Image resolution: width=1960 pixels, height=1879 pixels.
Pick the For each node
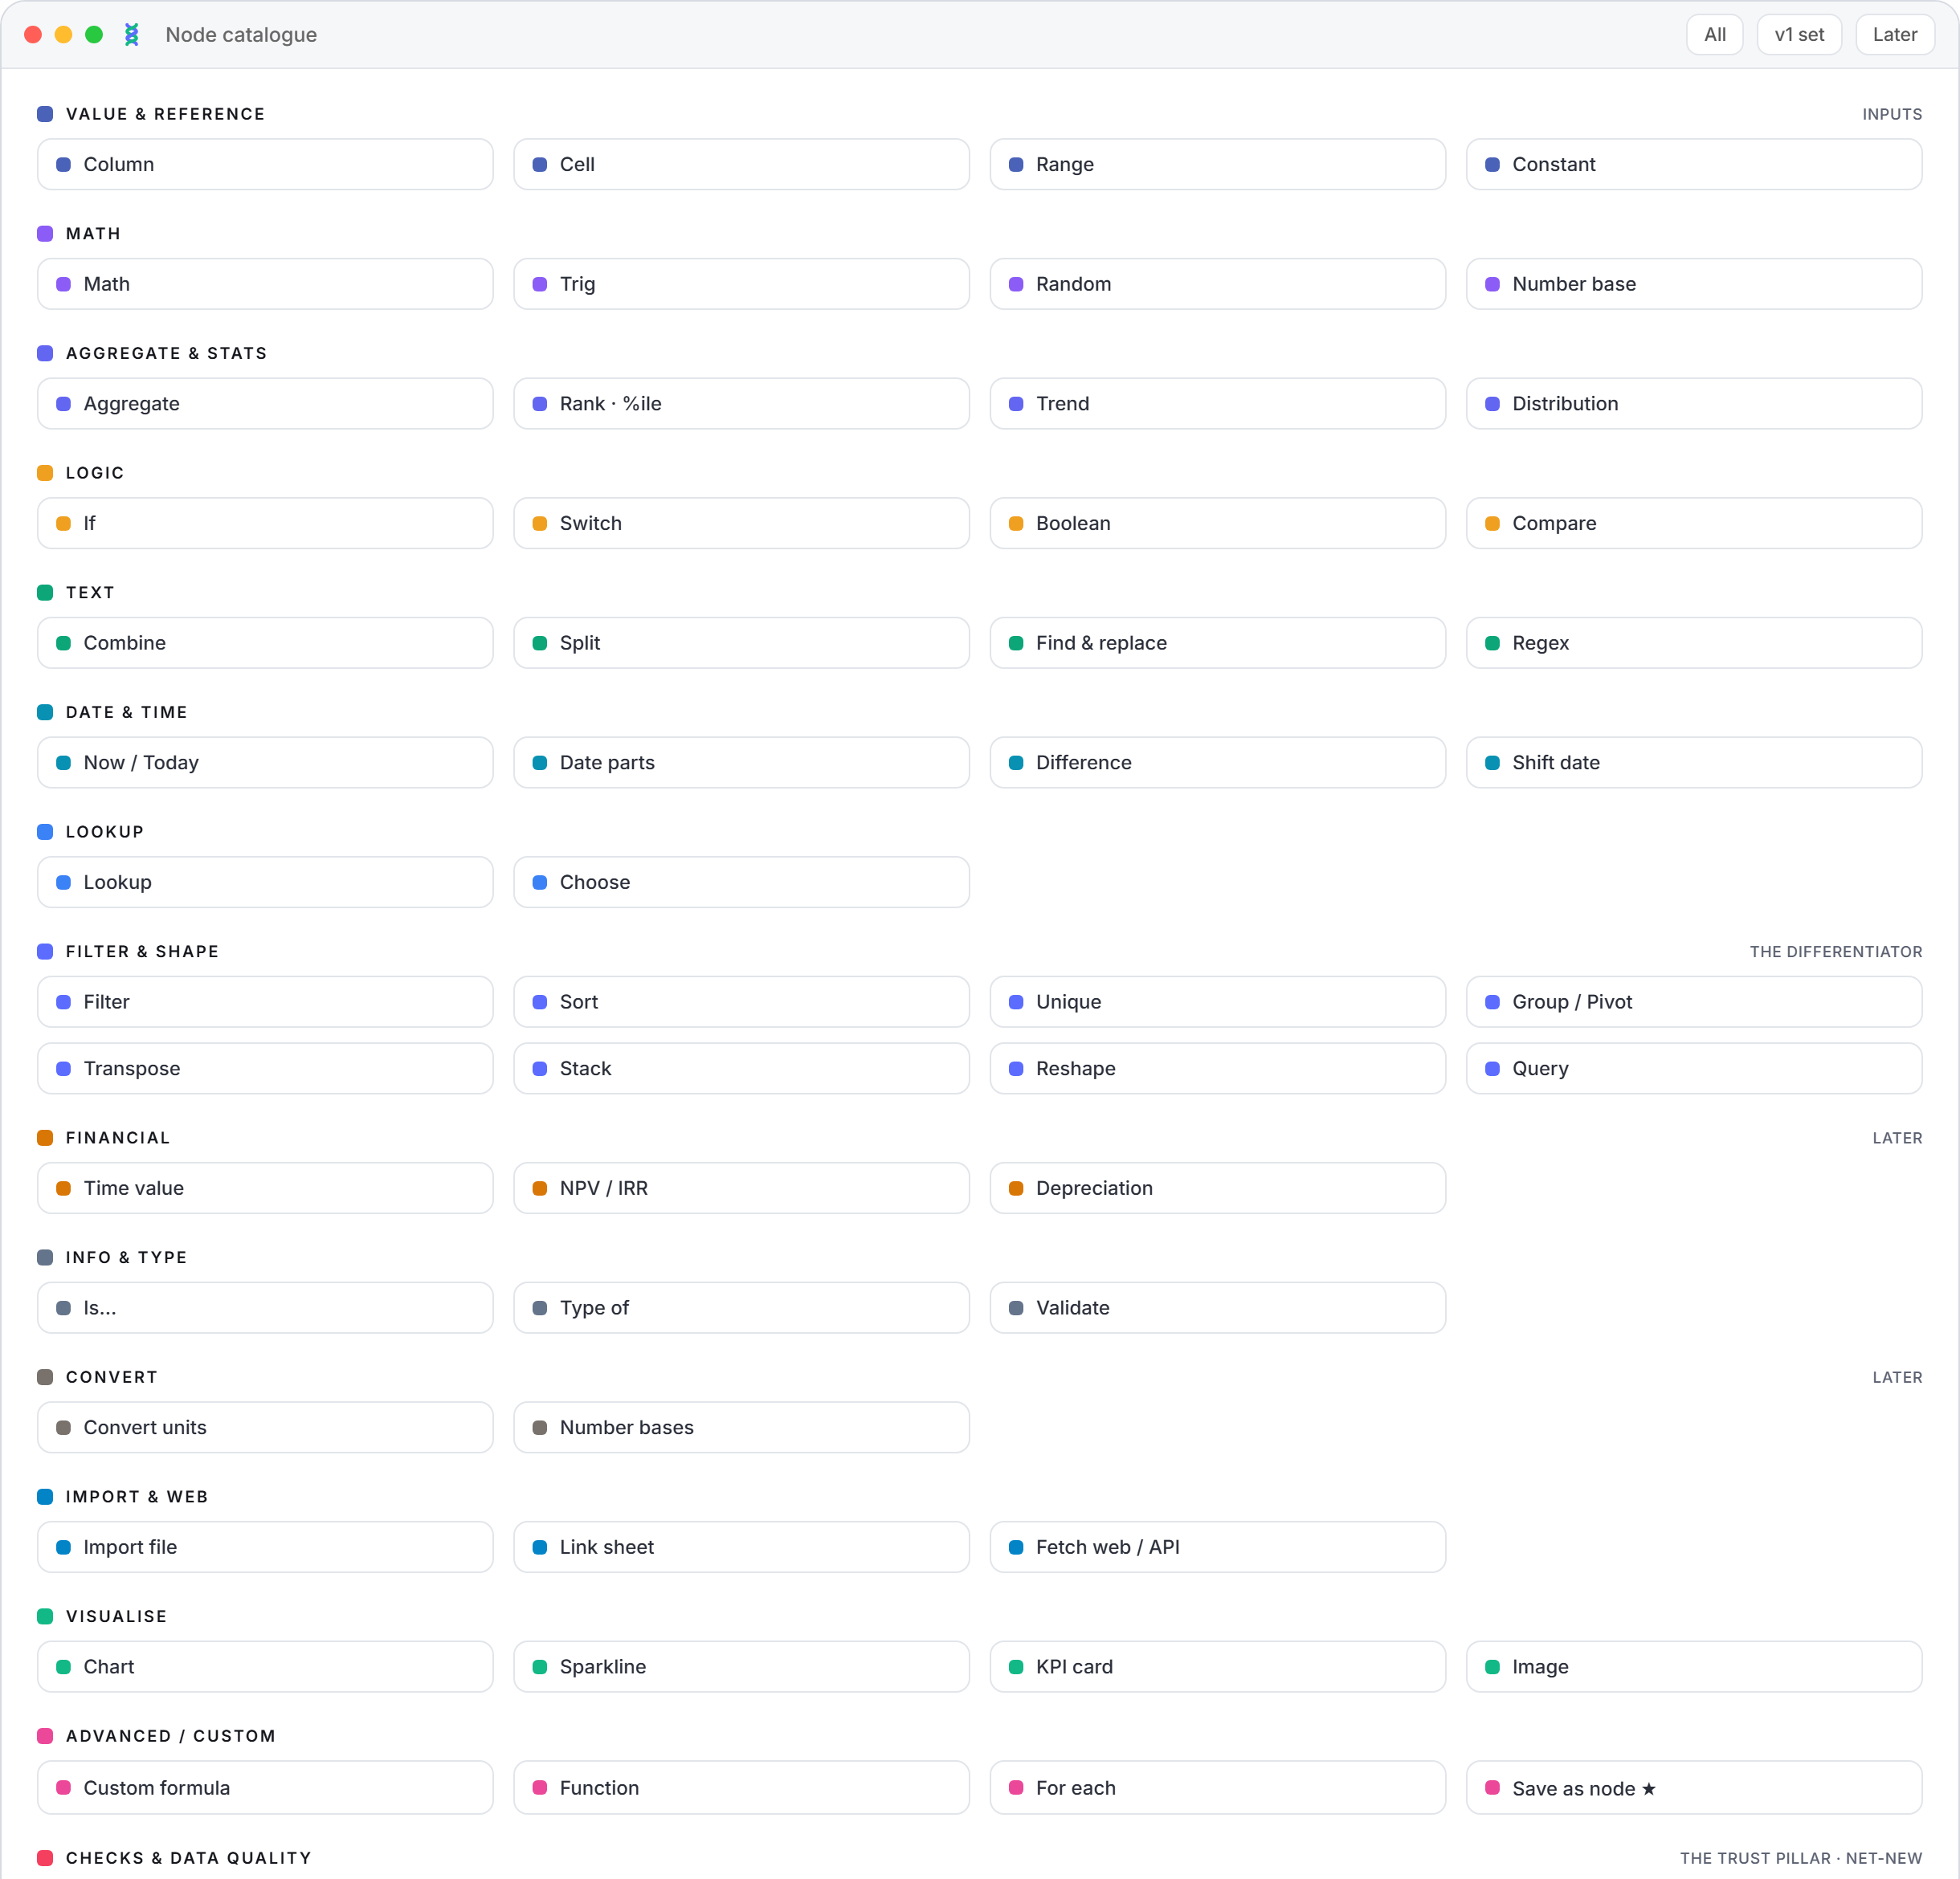(1217, 1787)
